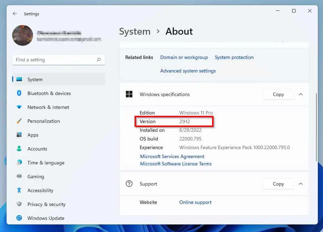Minimize the Settings window
323x232 pixels.
coord(278,11)
